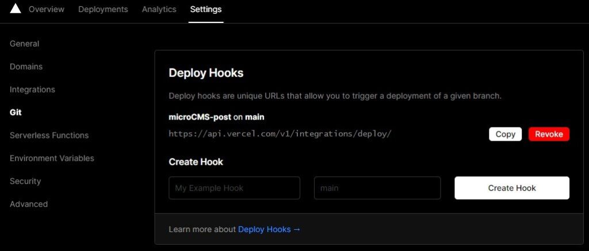
Task: Open the Deploy Hooks documentation link
Action: pos(269,229)
